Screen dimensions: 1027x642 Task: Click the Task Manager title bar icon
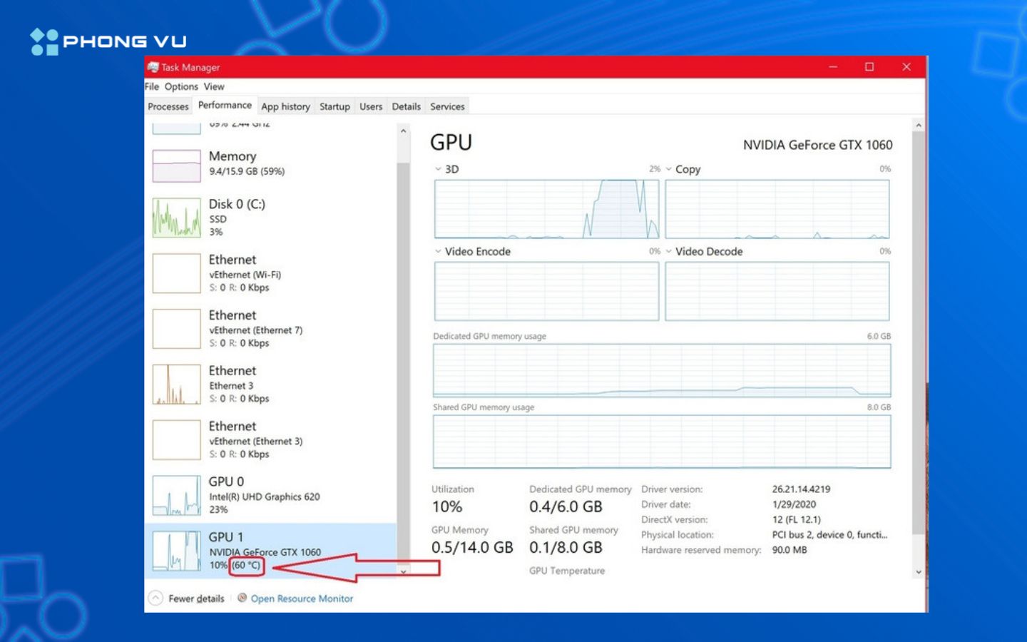[153, 67]
